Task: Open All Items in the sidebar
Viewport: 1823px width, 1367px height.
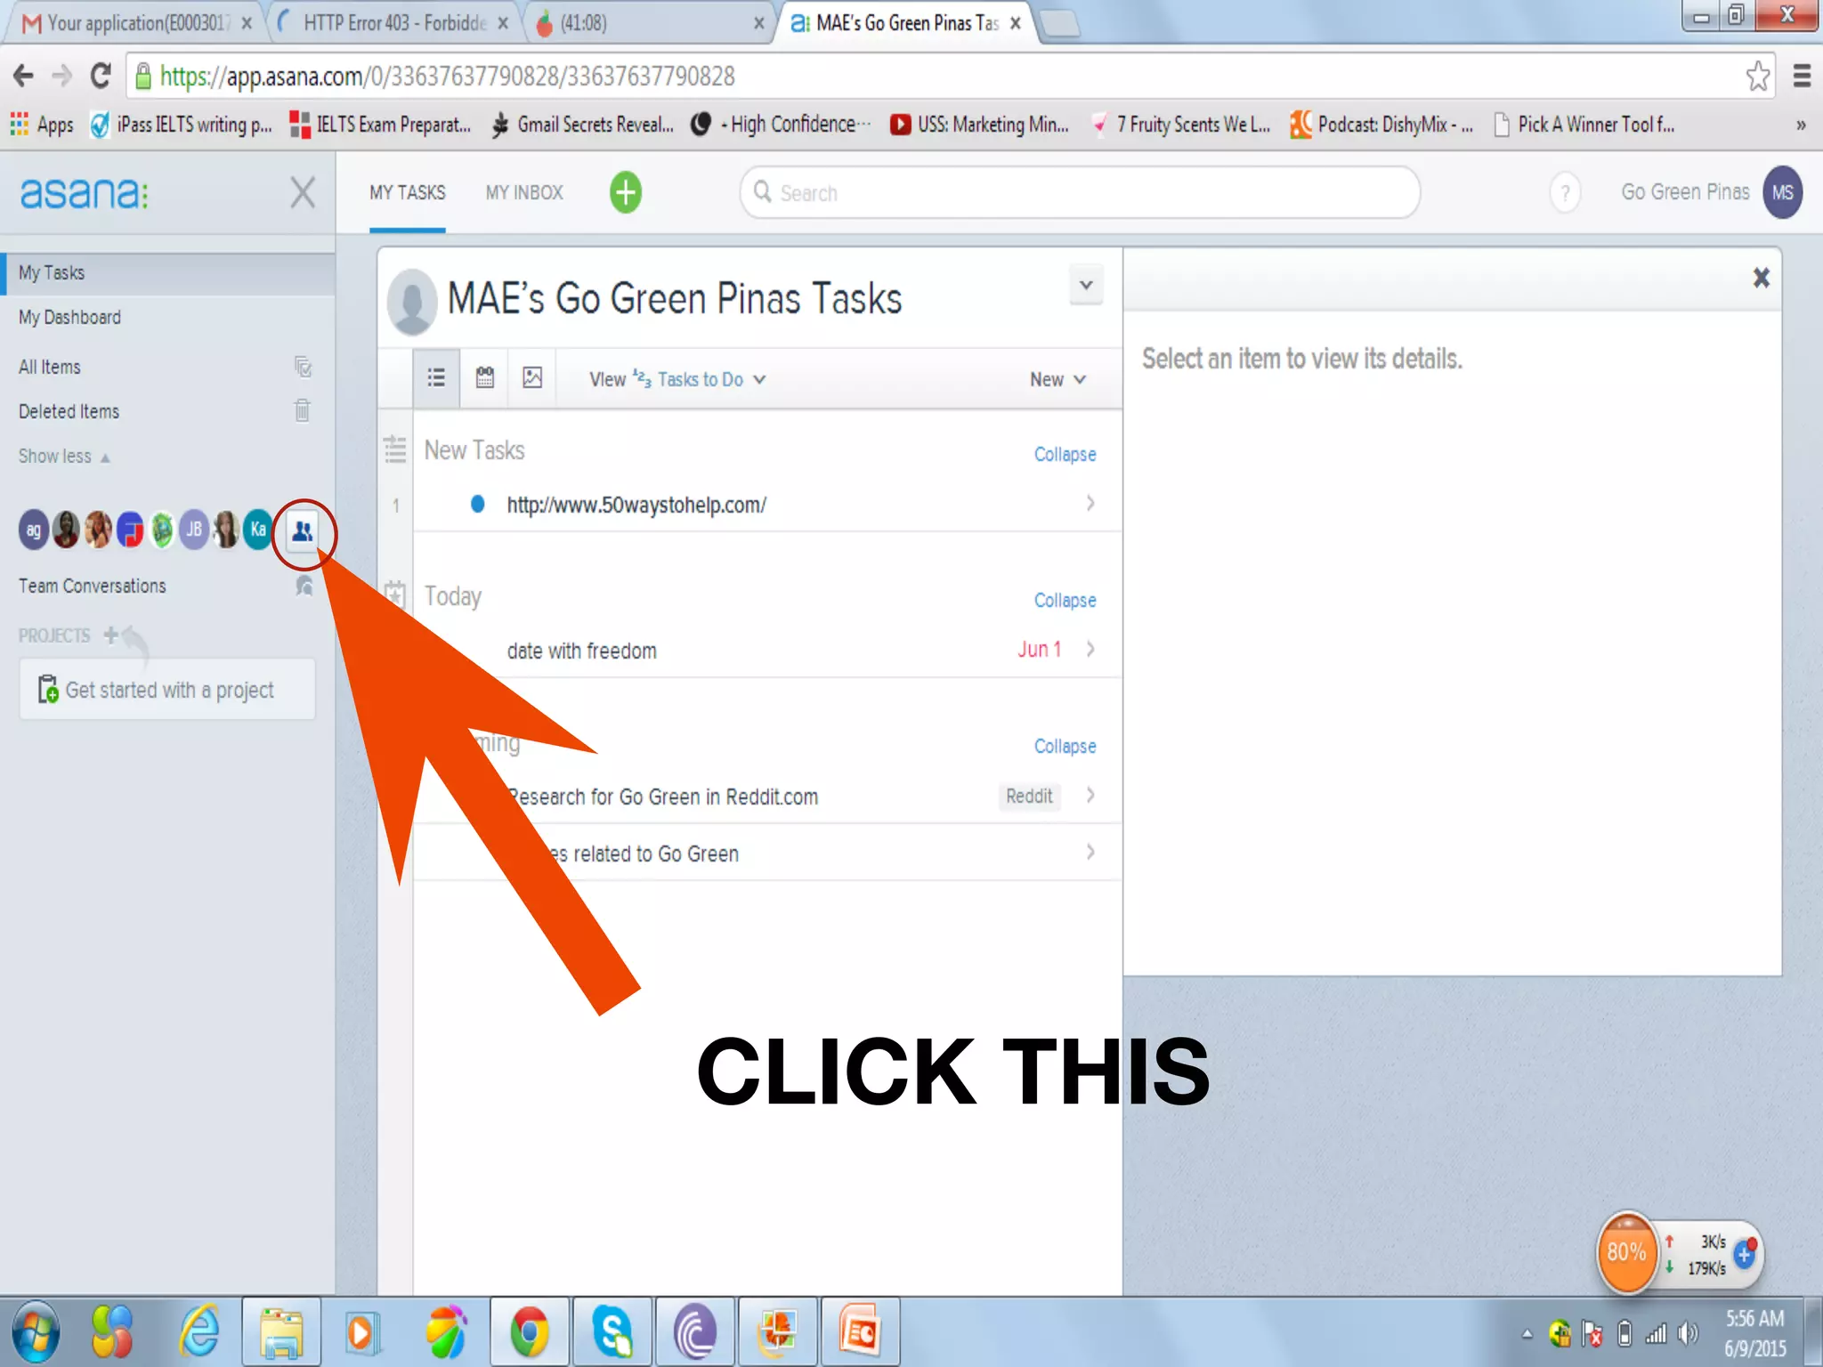Action: [49, 367]
